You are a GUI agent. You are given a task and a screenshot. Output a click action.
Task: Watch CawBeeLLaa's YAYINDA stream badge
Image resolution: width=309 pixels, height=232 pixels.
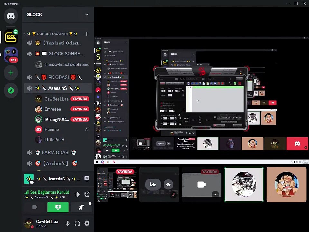click(80, 99)
